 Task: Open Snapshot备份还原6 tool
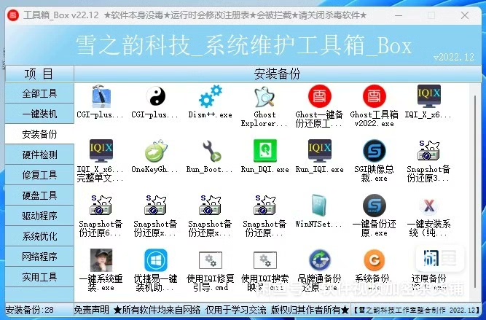pos(101,206)
